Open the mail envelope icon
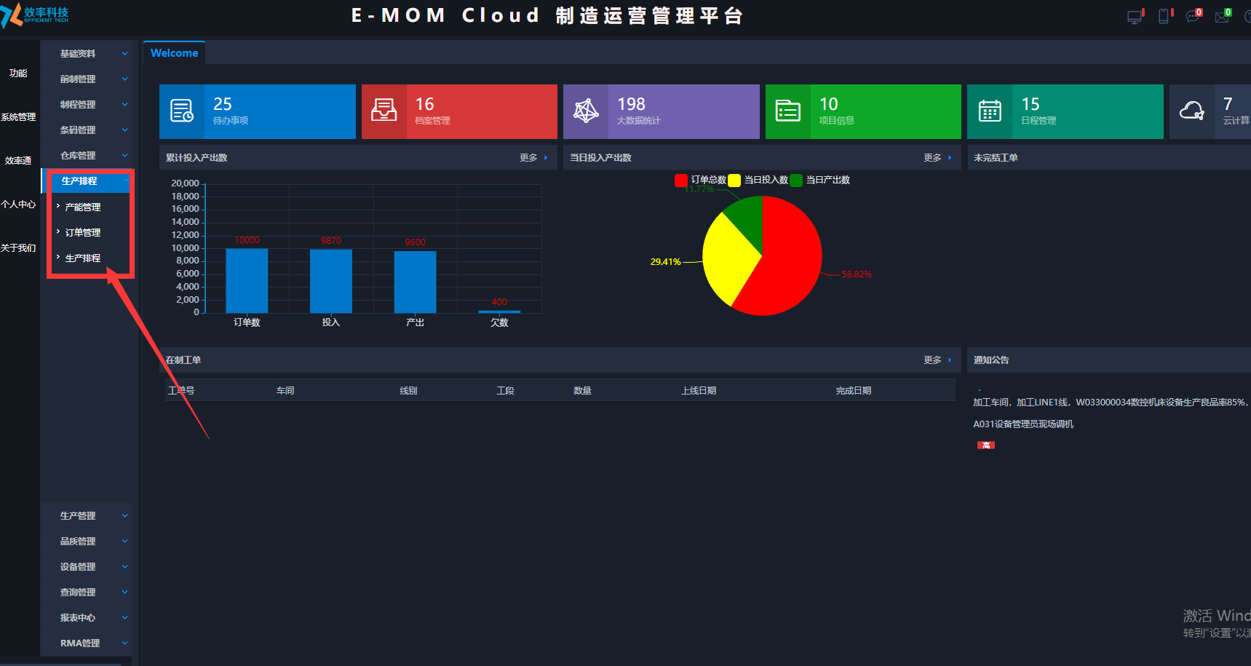Screen dimensions: 1251x666 point(1222,17)
